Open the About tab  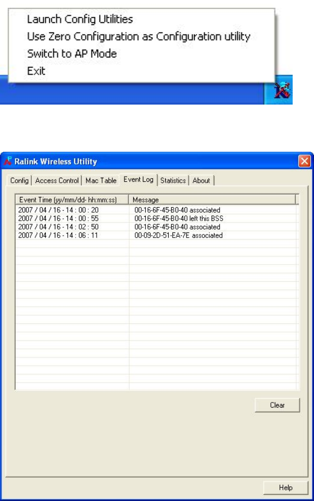(x=201, y=181)
